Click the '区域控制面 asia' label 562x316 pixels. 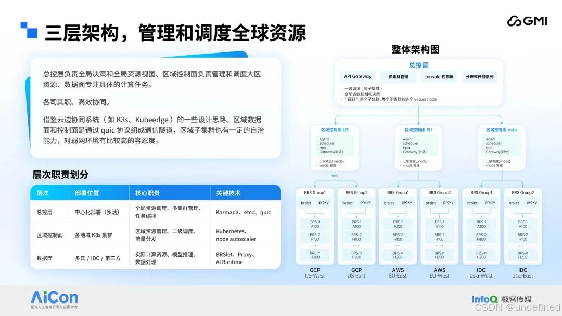pos(502,130)
